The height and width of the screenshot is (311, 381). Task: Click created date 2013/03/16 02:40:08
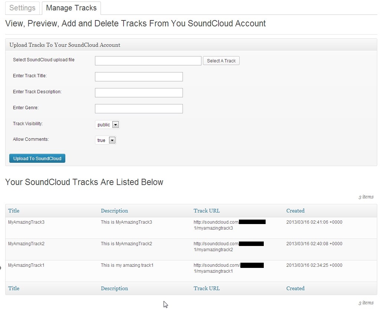tap(314, 244)
